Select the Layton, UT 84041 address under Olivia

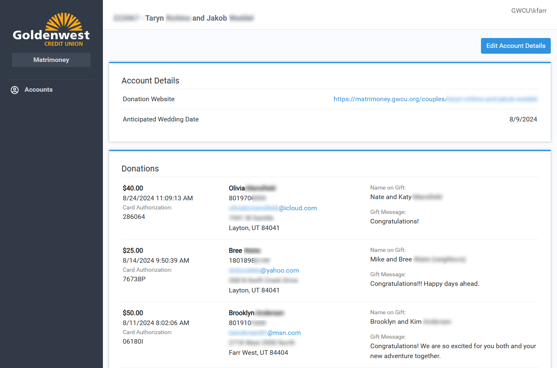tap(254, 228)
